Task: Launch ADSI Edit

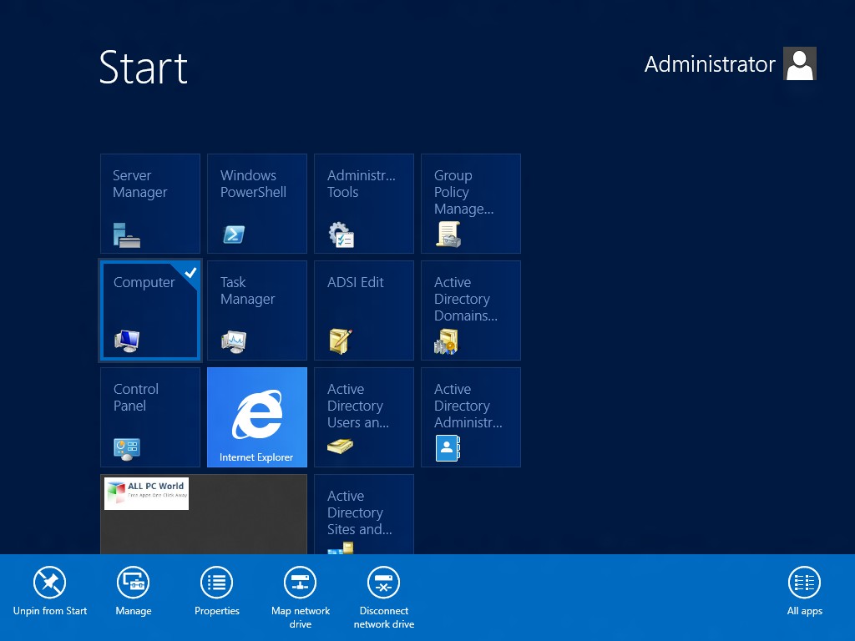Action: click(x=363, y=310)
